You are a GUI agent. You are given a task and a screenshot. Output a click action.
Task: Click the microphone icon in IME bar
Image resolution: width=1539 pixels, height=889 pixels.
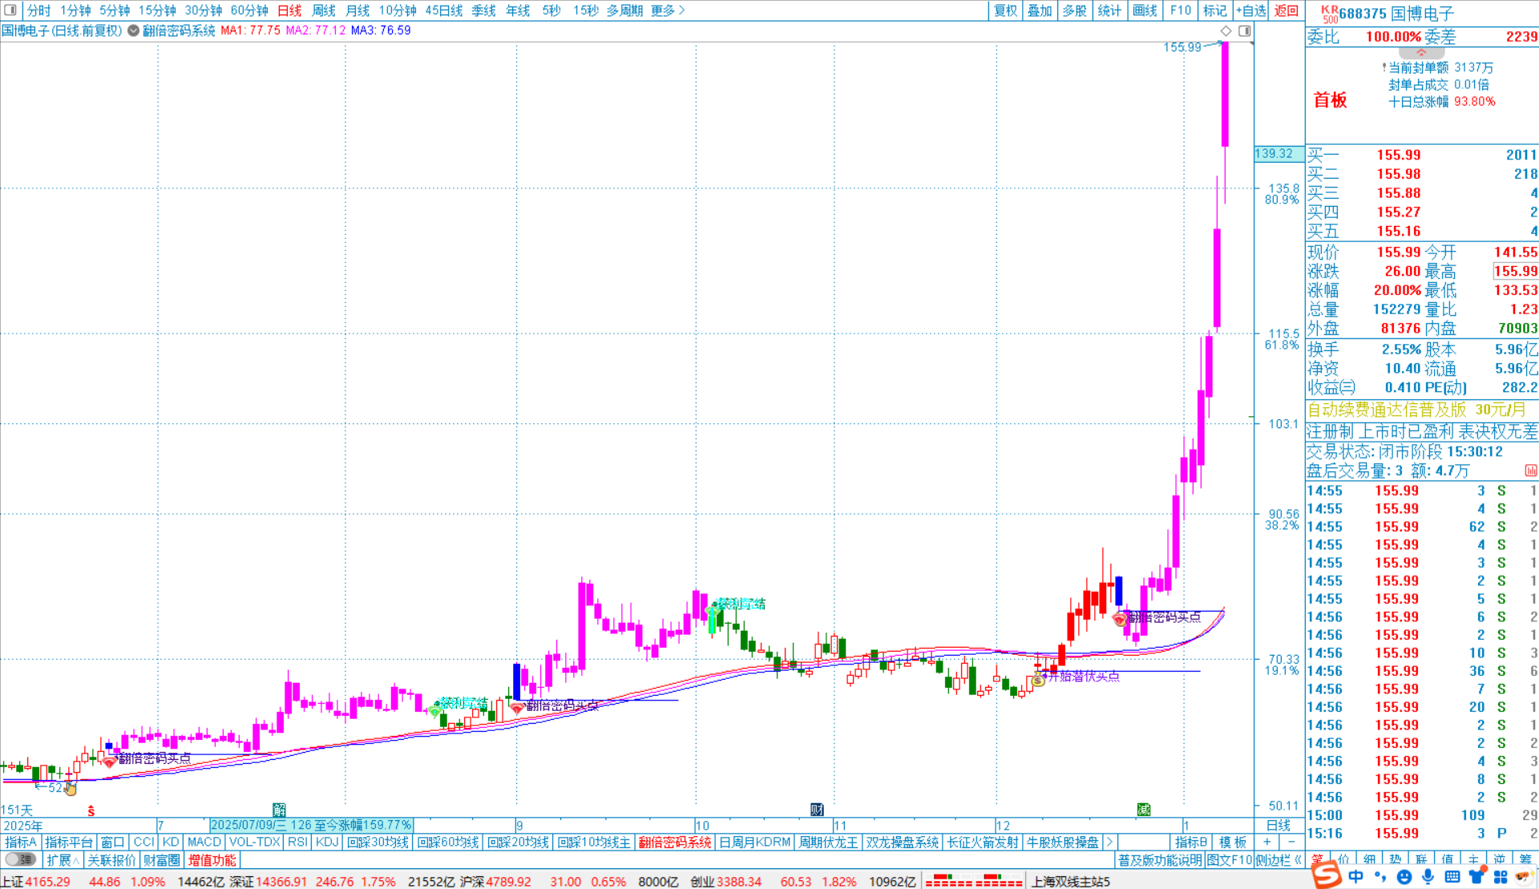[x=1428, y=877]
